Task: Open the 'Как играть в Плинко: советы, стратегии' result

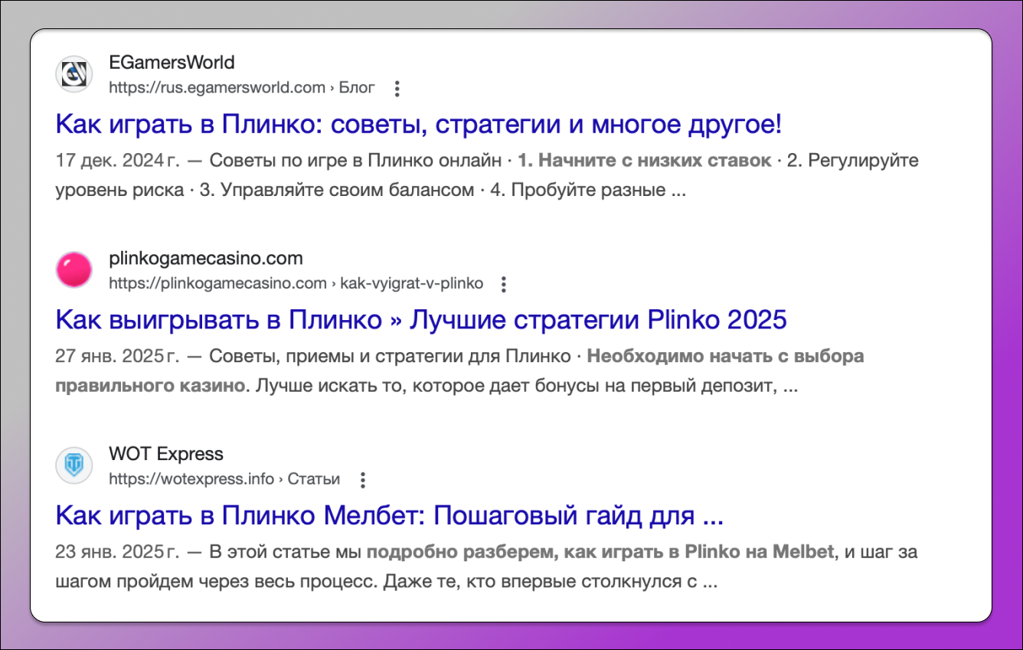Action: [x=419, y=124]
